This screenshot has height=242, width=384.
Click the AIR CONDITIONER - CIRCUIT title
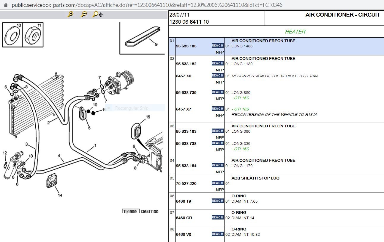(x=343, y=15)
